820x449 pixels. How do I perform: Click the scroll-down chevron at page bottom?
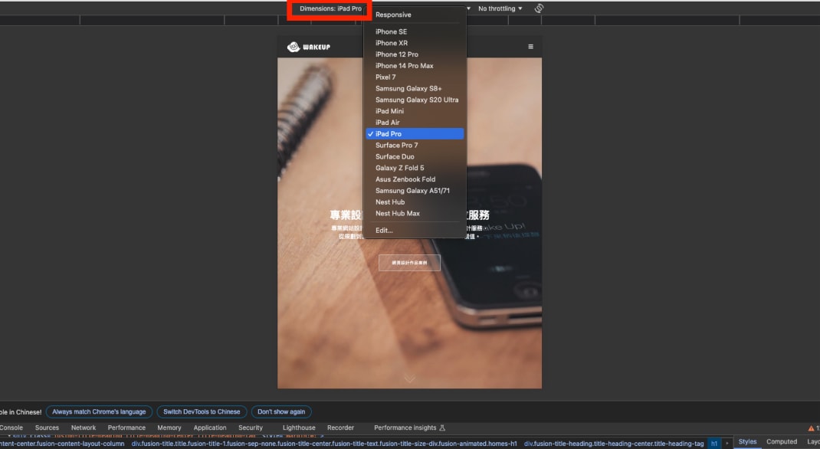click(x=409, y=378)
